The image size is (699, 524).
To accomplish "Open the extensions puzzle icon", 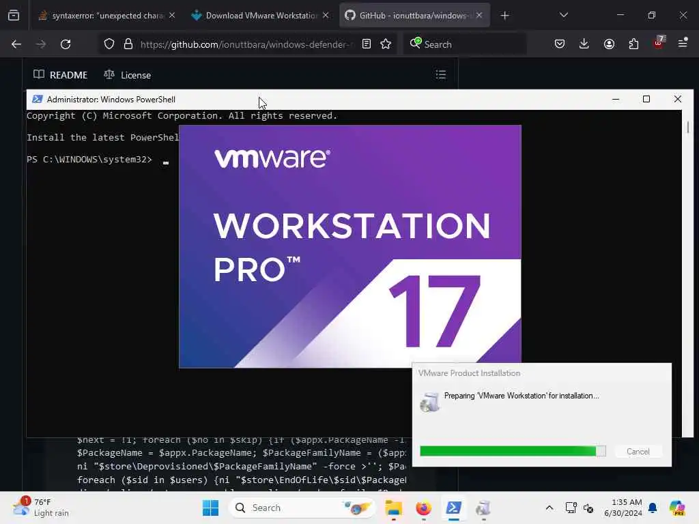I will tap(633, 44).
